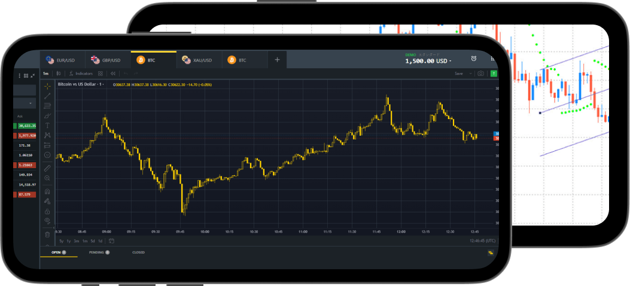Toggle magnet mode on drawing toolbar
630x286 pixels.
(47, 191)
